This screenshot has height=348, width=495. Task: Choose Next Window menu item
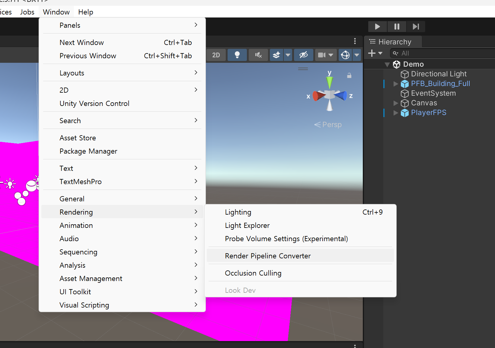pos(122,43)
